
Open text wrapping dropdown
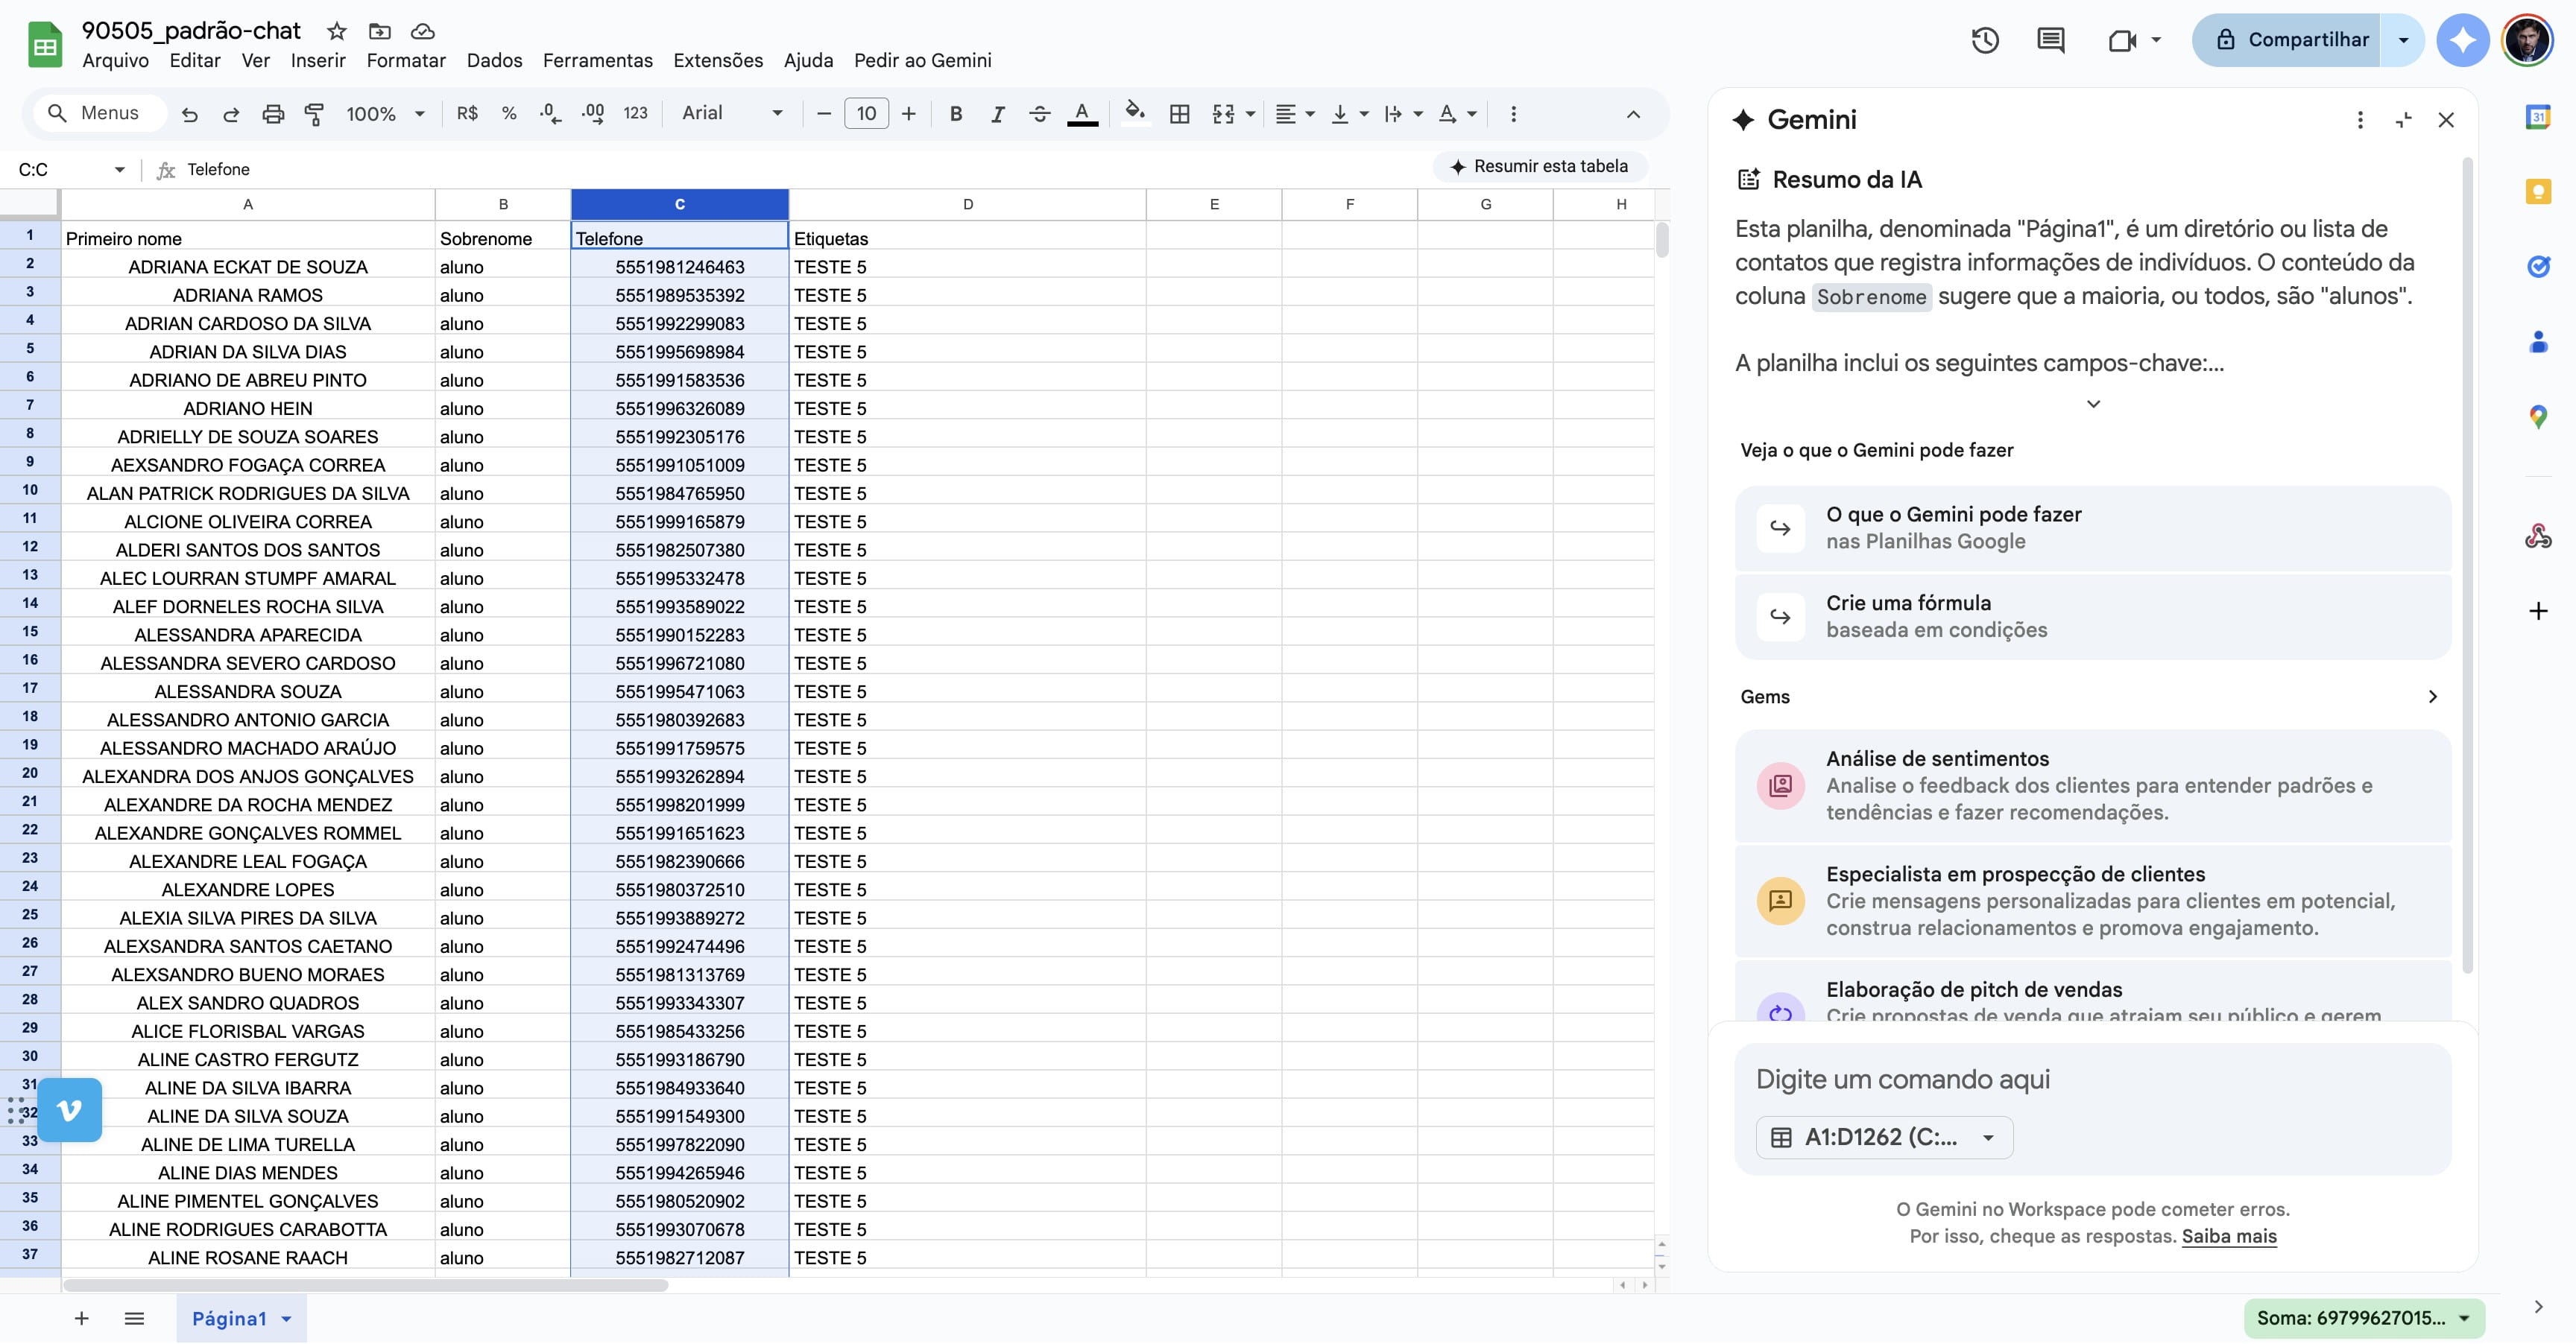[x=1403, y=114]
